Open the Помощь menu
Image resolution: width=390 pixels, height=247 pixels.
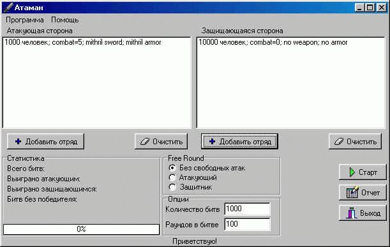pyautogui.click(x=65, y=20)
